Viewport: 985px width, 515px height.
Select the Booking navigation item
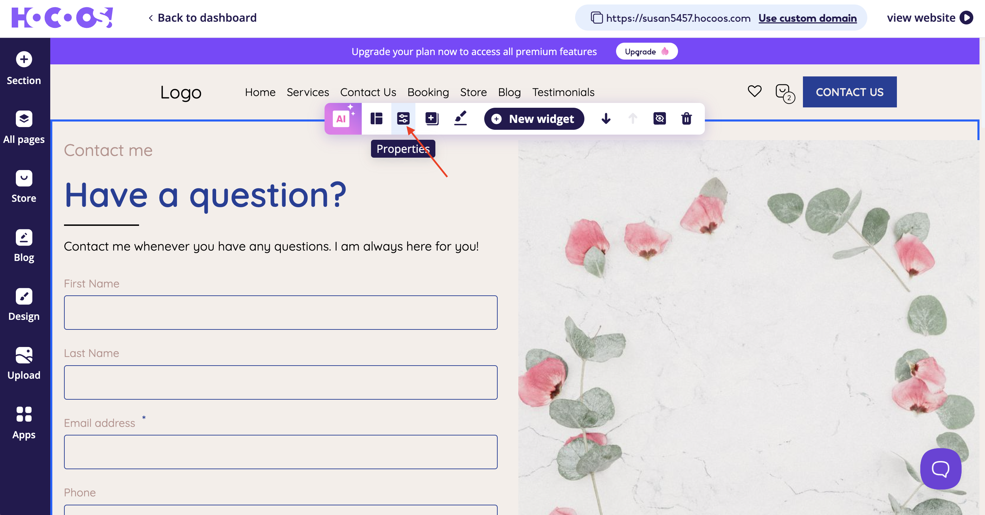pos(428,92)
